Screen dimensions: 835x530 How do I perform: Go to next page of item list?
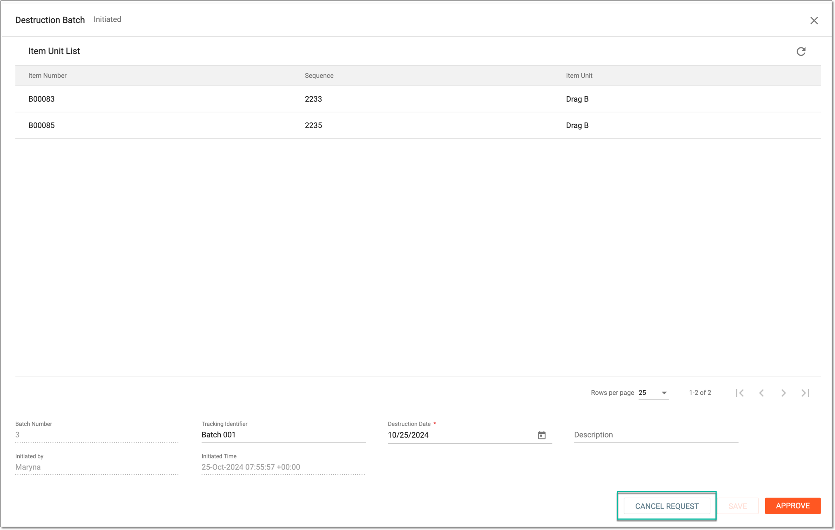pyautogui.click(x=783, y=393)
